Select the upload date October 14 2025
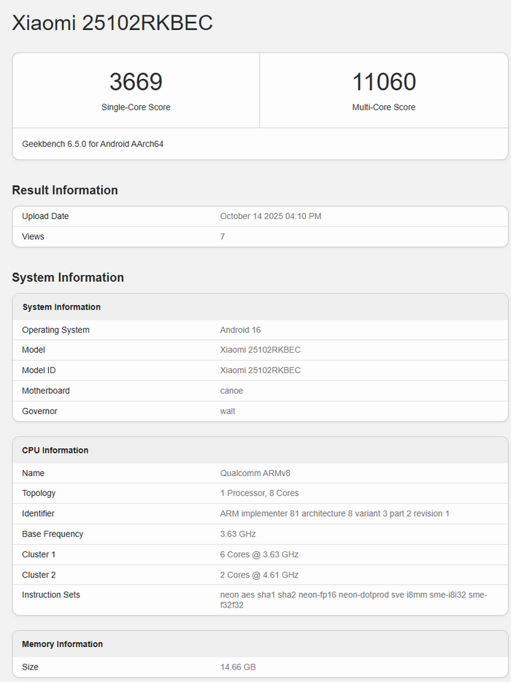The width and height of the screenshot is (511, 682). [270, 216]
